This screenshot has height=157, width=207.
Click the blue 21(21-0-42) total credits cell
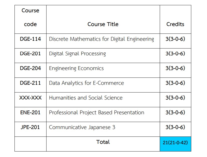pos(175,143)
